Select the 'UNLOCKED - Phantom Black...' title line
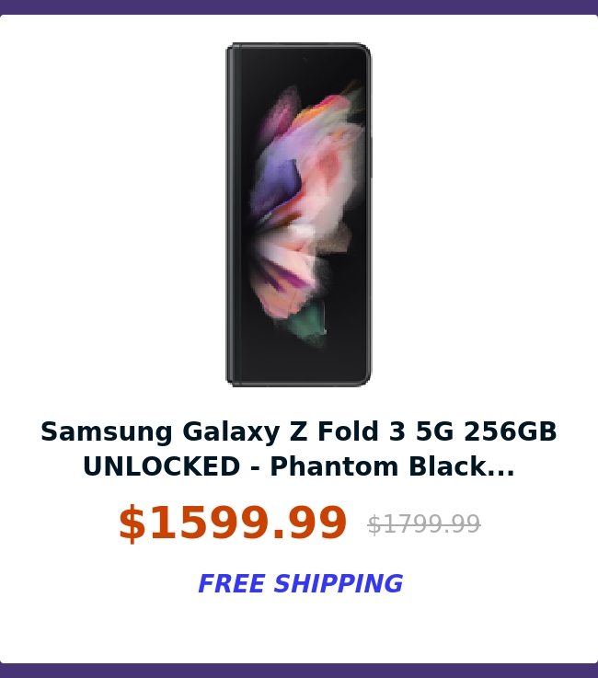Image resolution: width=598 pixels, height=678 pixels. 299,466
